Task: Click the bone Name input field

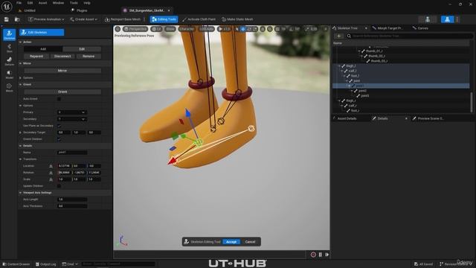Action: point(72,153)
